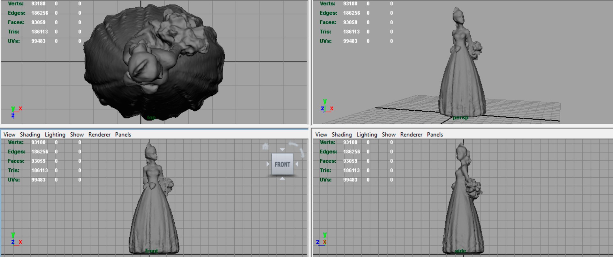Viewport: 613px width, 257px height.
Task: Click Verts value 93188 in front view
Action: [x=38, y=142]
